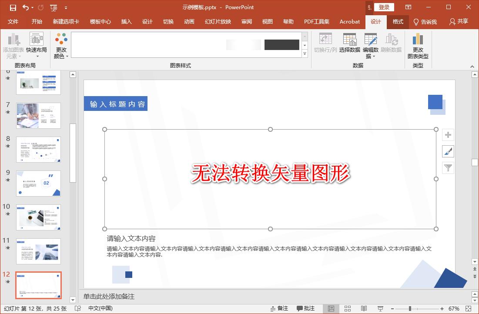Screen dimensions: 479x314
Task: Switch to Reading View in status bar
Action: click(x=364, y=308)
